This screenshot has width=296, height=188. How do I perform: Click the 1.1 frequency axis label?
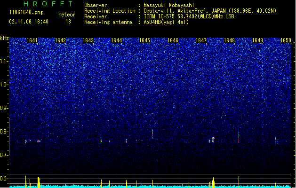point(4,61)
